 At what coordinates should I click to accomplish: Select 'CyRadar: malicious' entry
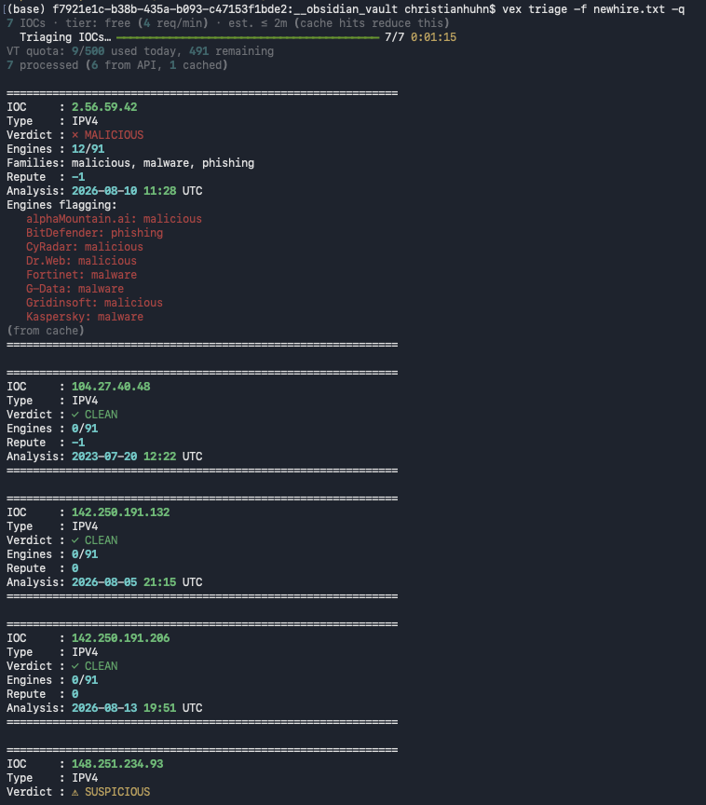point(85,247)
